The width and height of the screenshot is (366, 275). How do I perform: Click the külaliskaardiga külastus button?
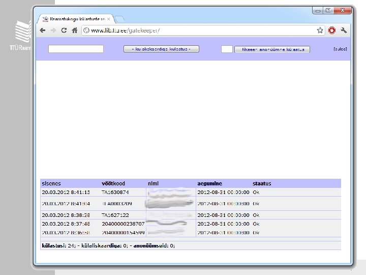coord(161,49)
